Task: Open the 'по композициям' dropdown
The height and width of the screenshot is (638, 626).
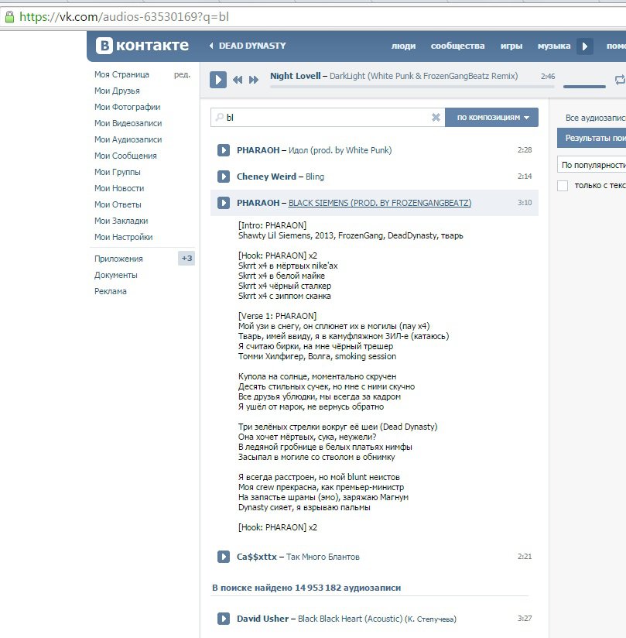Action: tap(492, 117)
